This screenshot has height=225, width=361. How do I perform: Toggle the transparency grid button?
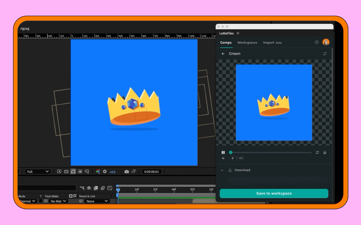click(x=66, y=172)
